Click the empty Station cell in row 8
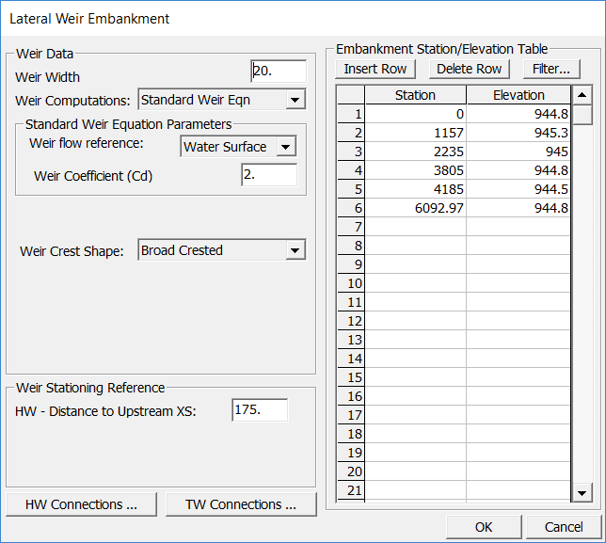The width and height of the screenshot is (606, 543). click(416, 246)
